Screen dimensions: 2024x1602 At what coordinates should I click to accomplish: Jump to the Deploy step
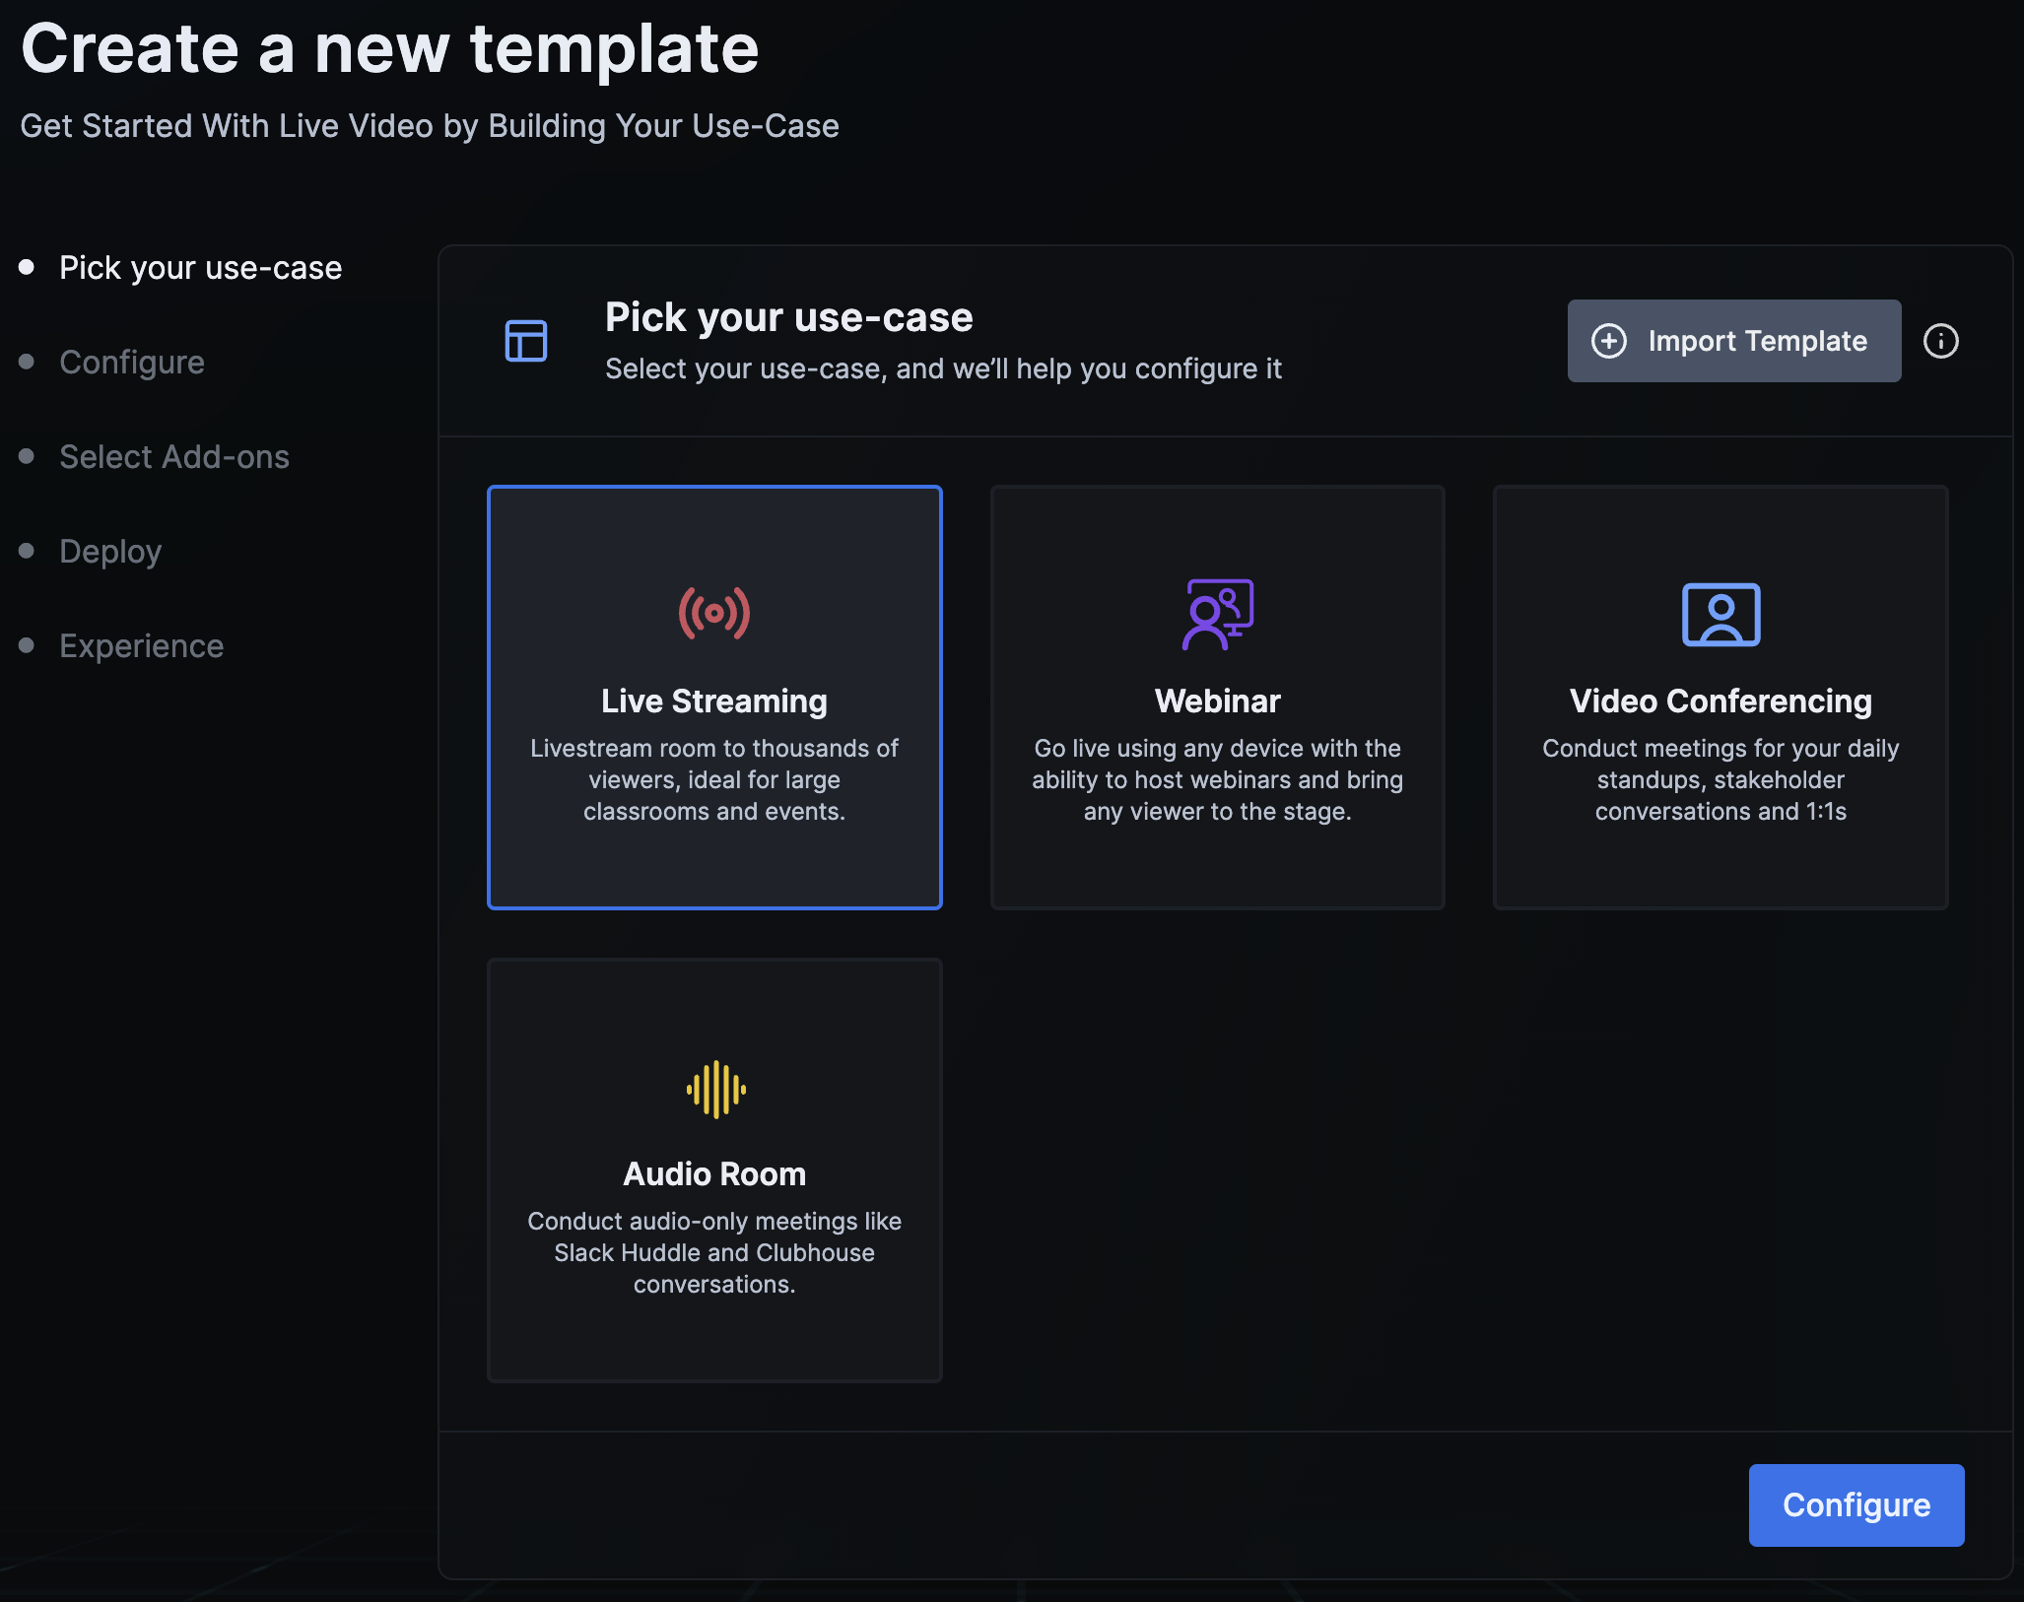tap(110, 552)
